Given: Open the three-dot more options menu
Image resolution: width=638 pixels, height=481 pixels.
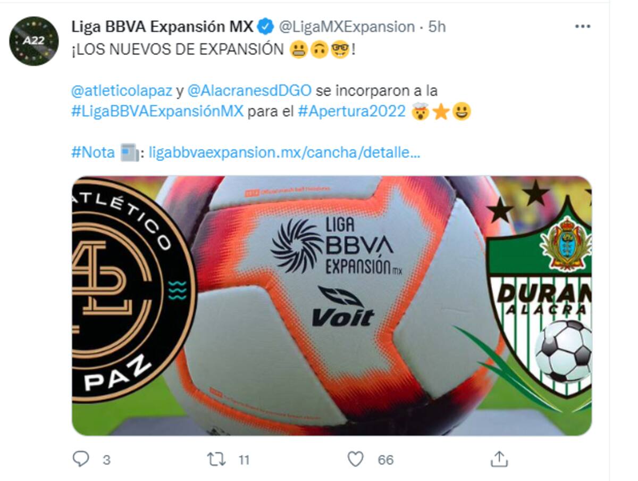Looking at the screenshot, I should coord(583,27).
